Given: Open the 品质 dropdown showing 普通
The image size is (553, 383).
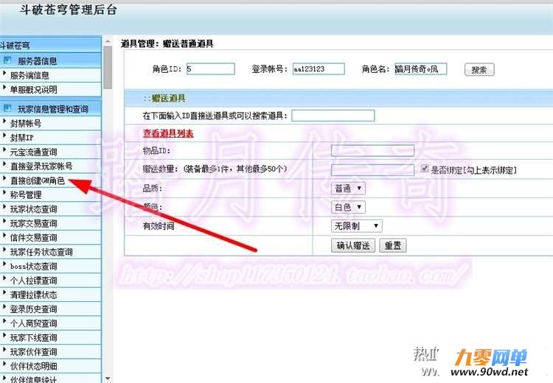Looking at the screenshot, I should click(348, 189).
